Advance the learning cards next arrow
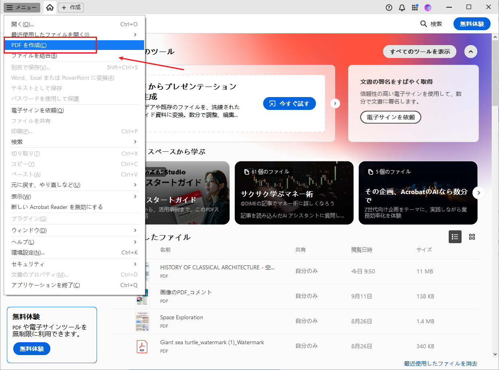 point(478,193)
